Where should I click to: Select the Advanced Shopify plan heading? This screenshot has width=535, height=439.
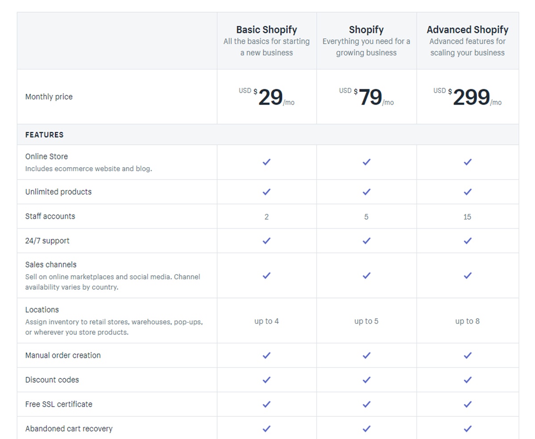467,30
